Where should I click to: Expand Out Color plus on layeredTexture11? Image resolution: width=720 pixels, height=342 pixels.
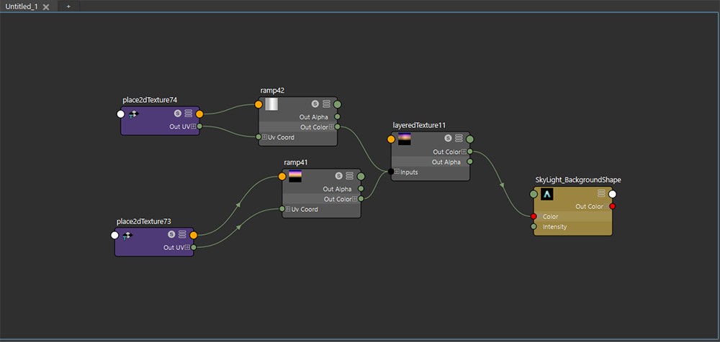[464, 152]
